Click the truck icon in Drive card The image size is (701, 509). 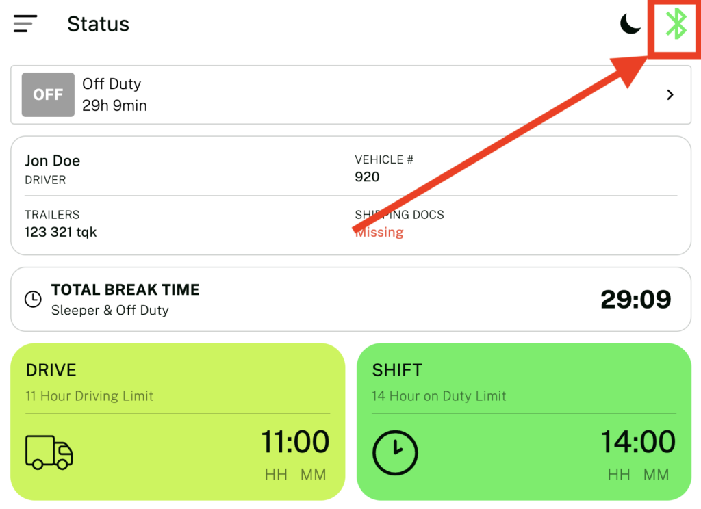(x=49, y=452)
